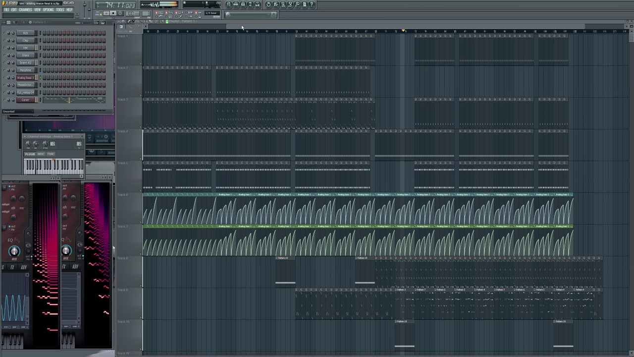Switch to MISC tab in Channel settings
634x357 pixels.
pyautogui.click(x=41, y=154)
